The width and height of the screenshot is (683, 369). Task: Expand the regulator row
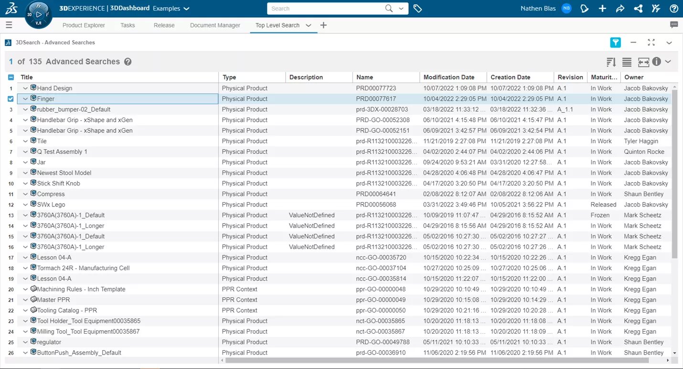25,342
